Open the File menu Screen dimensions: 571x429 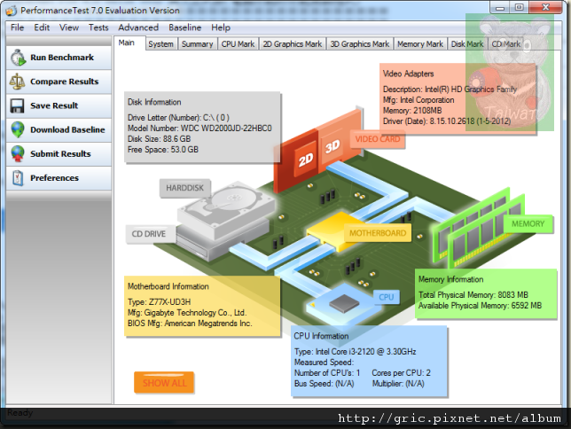coord(17,27)
